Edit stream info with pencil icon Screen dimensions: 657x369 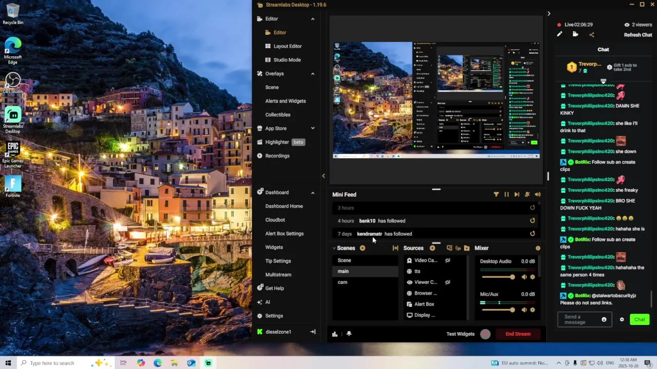(x=559, y=34)
